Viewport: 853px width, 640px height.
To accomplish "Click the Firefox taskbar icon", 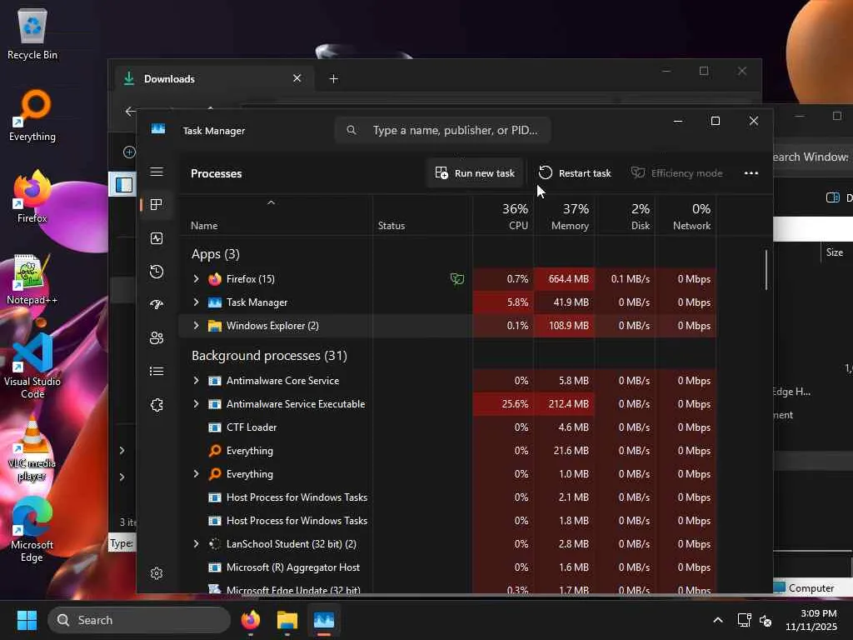I will click(x=250, y=620).
